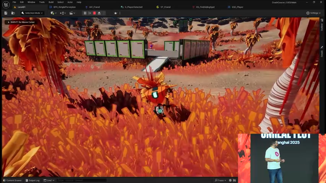Open the Selection Mode dropdown
Screen dimensions: 326x183
32,13
